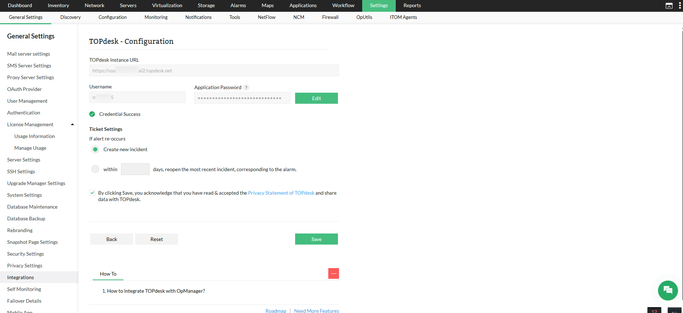Switch to the ITOM Agents settings tab

[x=403, y=17]
